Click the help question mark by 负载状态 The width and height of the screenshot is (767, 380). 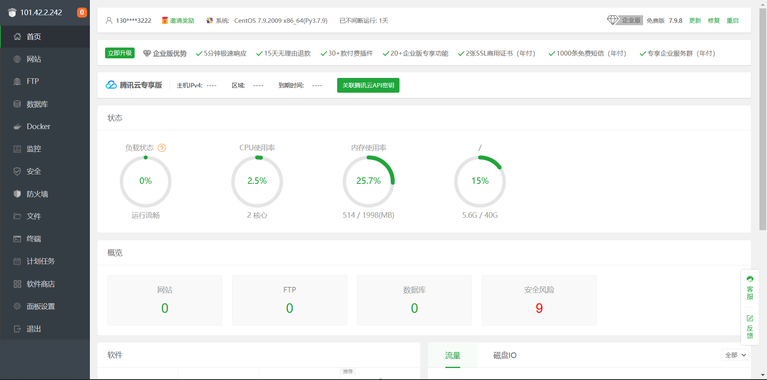tap(162, 148)
